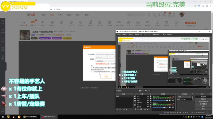Decrease the transition duration with the down stepper
Screen dimensions: 213x119
pyautogui.click(x=192, y=100)
